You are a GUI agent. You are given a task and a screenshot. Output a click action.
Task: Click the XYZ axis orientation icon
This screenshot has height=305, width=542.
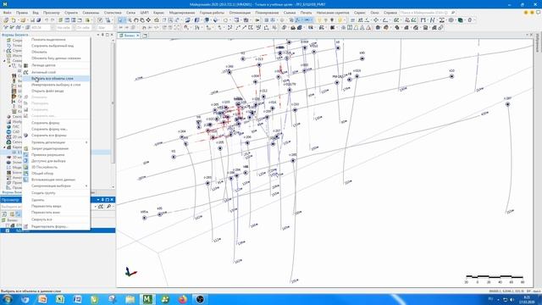[130, 272]
